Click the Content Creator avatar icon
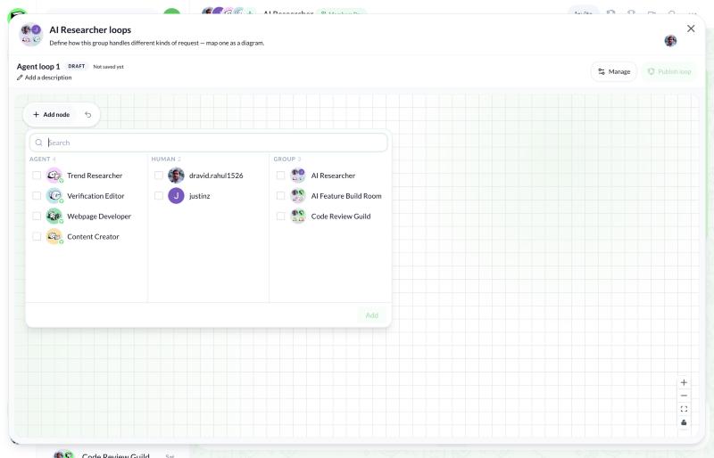 pyautogui.click(x=54, y=236)
